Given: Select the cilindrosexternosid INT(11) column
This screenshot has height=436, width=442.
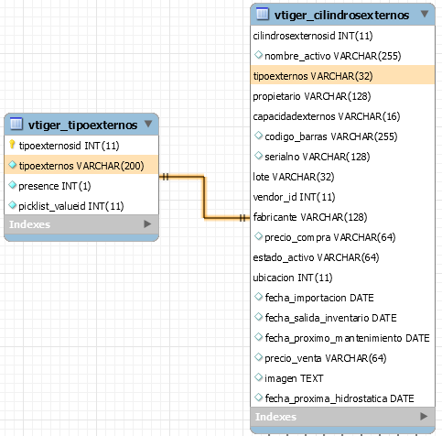Looking at the screenshot, I should pyautogui.click(x=342, y=36).
